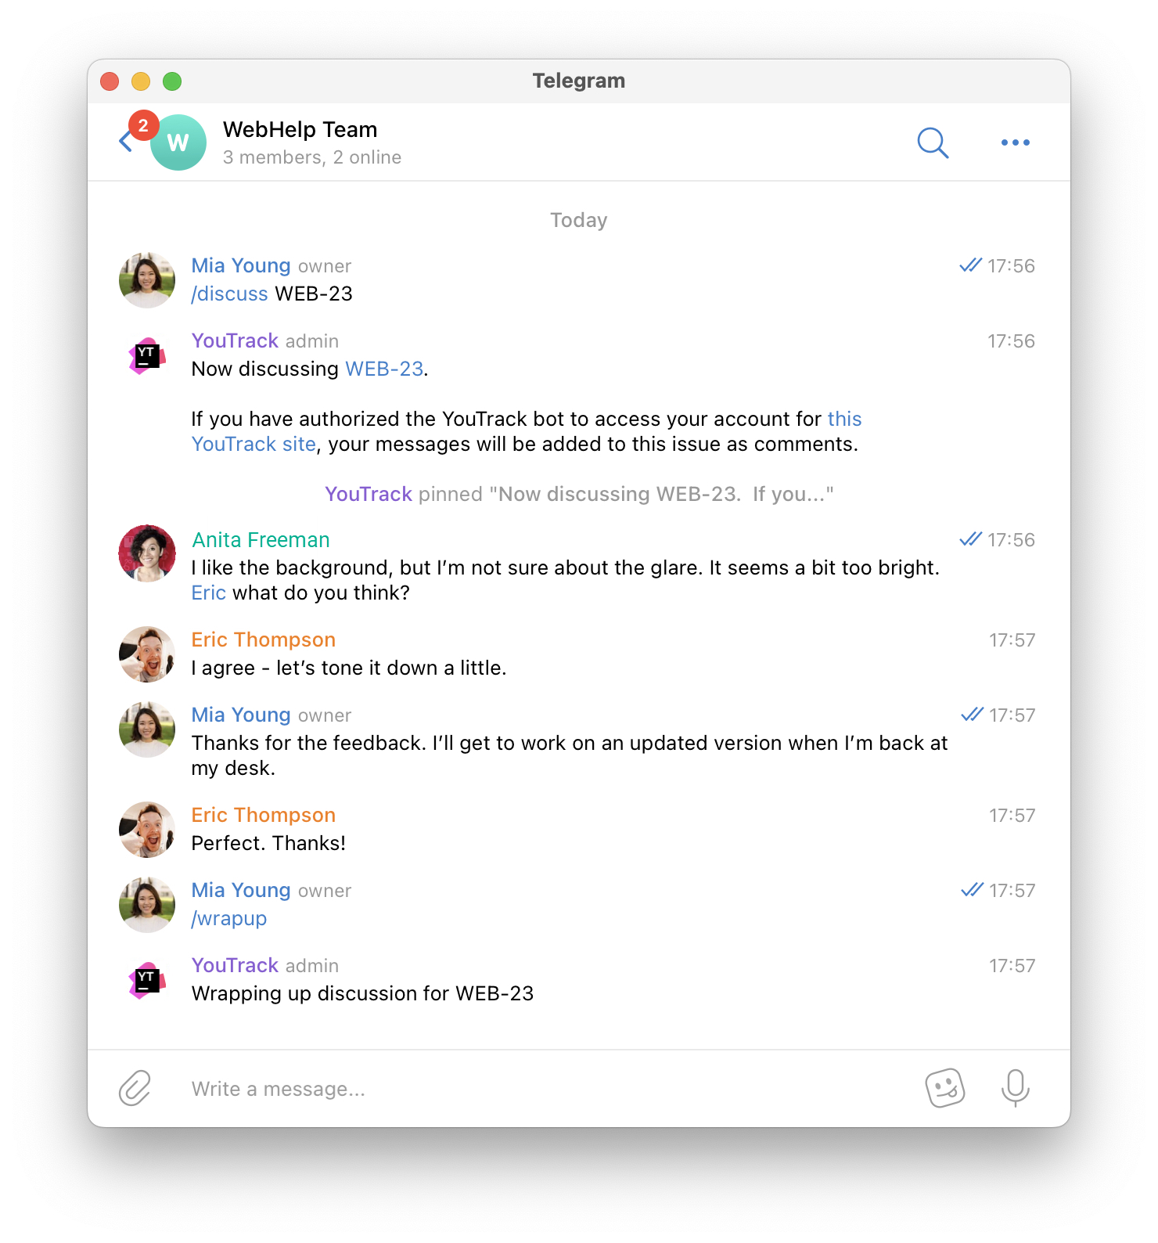This screenshot has height=1243, width=1158.
Task: Click YouTrack's name above 'Wrapping up discussion'
Action: pyautogui.click(x=236, y=965)
